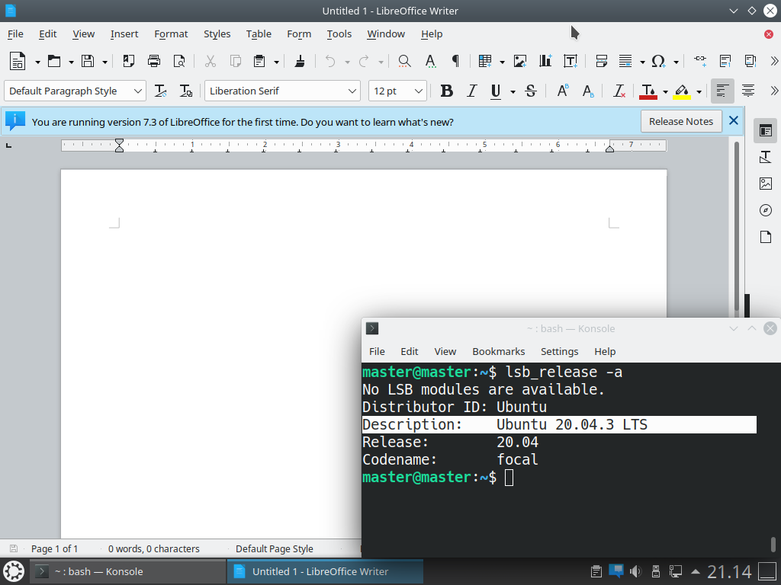Click the Insert Footnote icon
Image resolution: width=781 pixels, height=585 pixels.
[725, 61]
